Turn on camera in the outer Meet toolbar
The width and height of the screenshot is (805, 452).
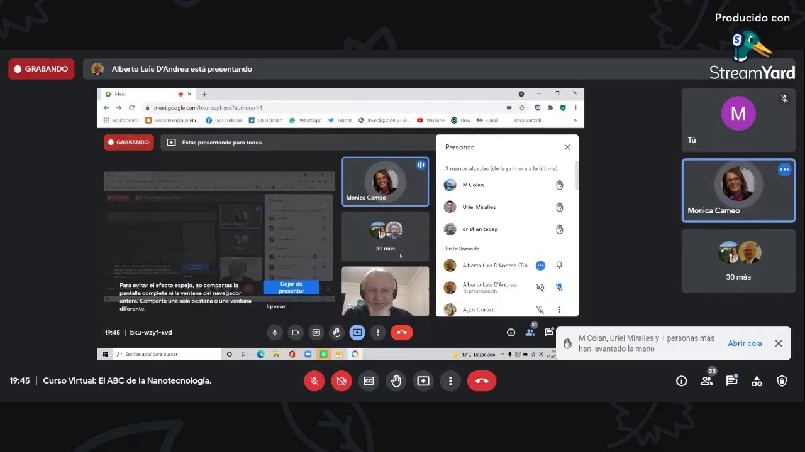pyautogui.click(x=341, y=381)
